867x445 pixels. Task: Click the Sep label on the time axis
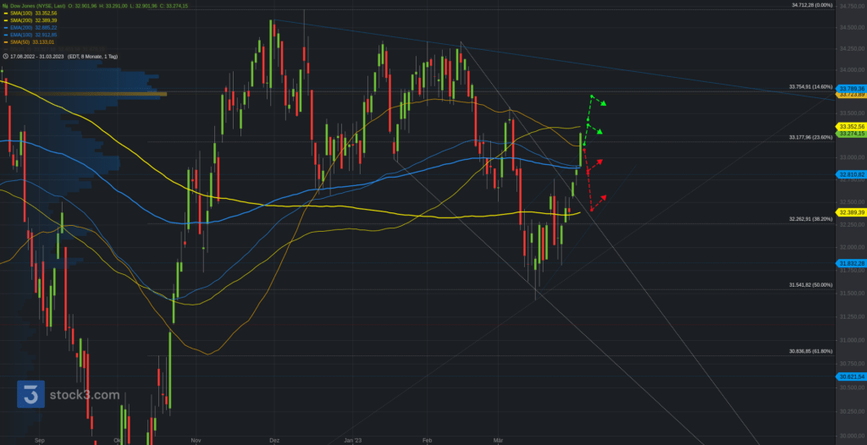(x=39, y=441)
